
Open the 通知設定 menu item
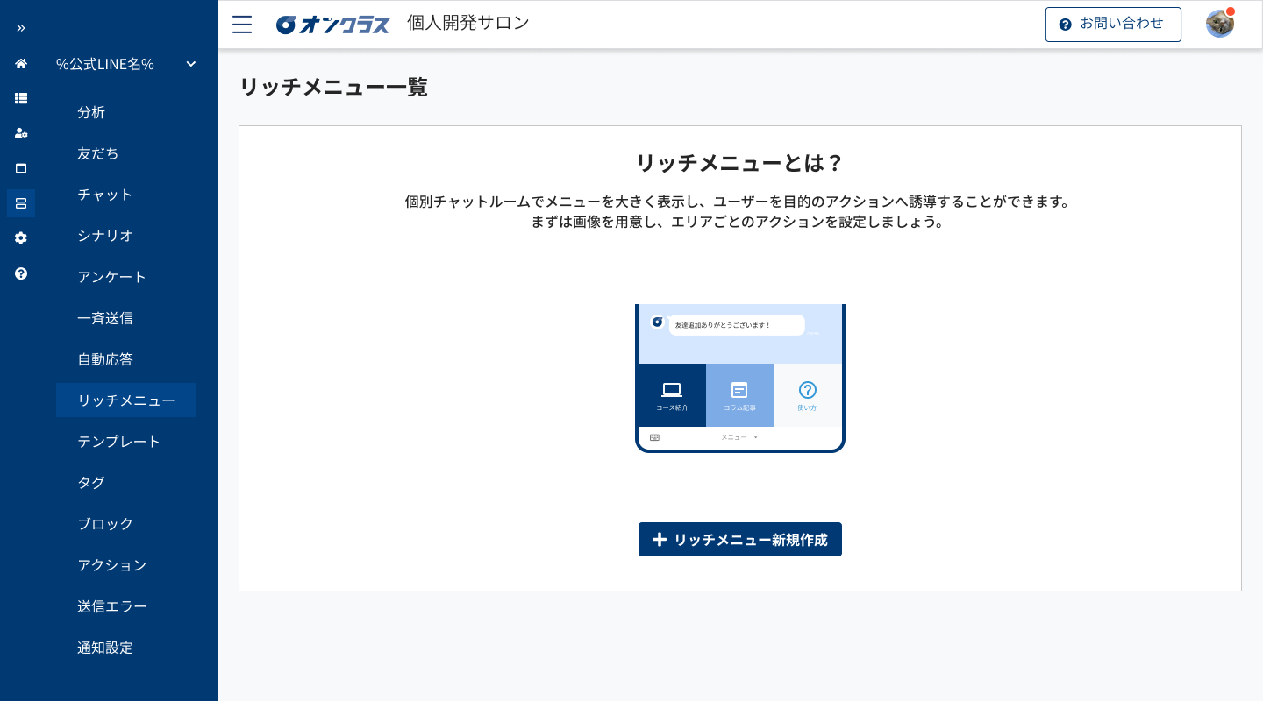pyautogui.click(x=105, y=648)
